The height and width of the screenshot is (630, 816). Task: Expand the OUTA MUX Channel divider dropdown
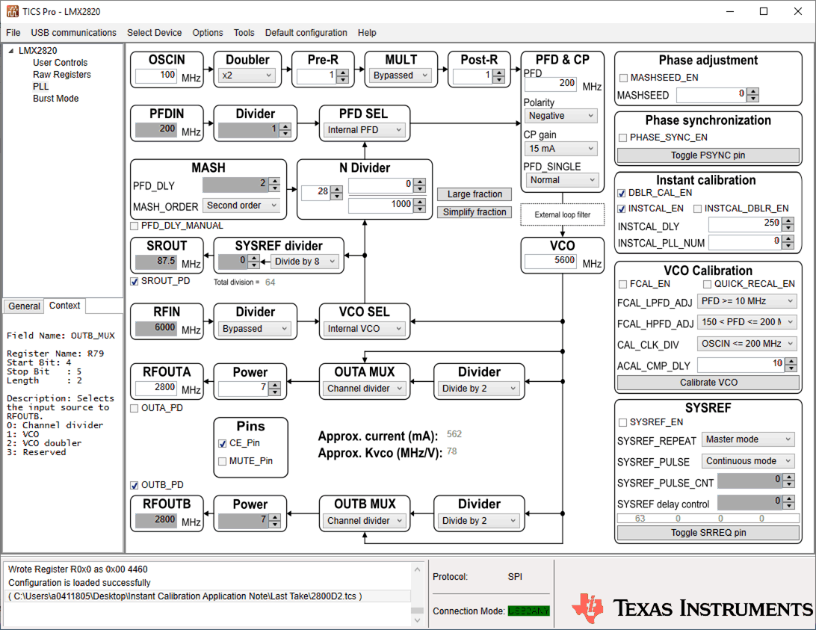pos(366,389)
